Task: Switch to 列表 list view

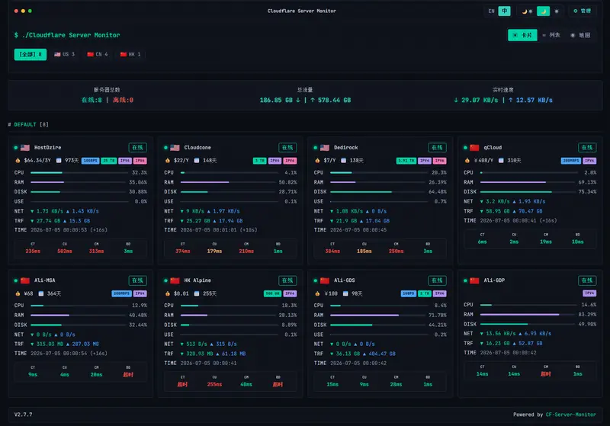Action: click(551, 35)
